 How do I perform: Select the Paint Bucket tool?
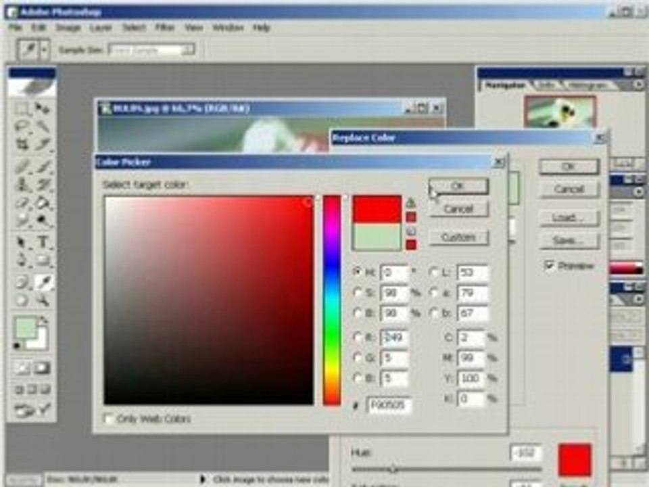tap(42, 203)
